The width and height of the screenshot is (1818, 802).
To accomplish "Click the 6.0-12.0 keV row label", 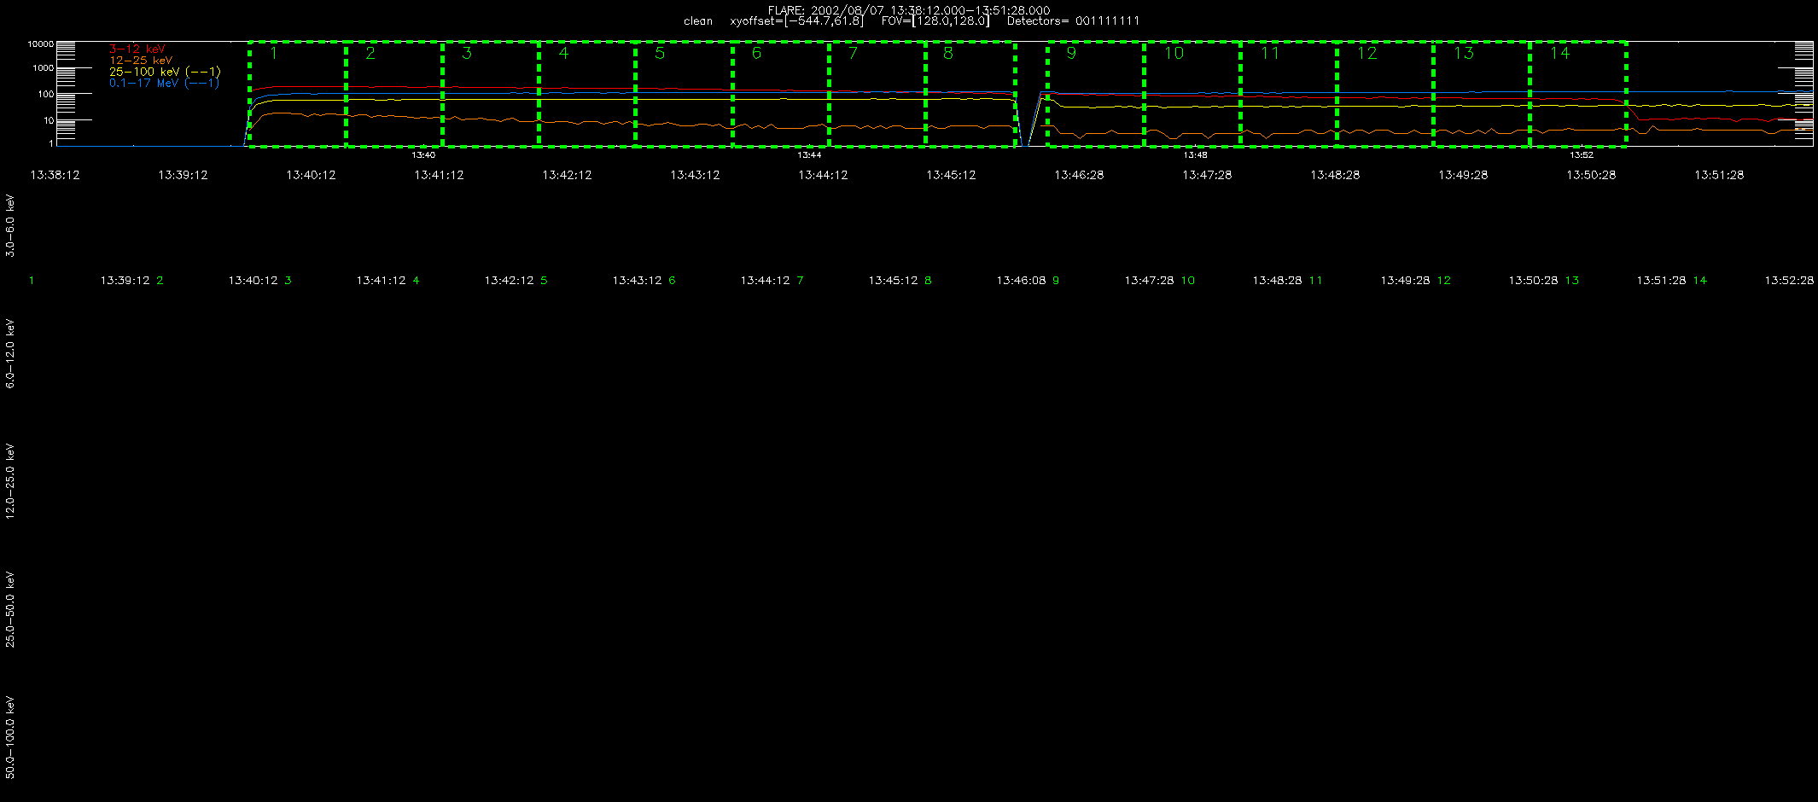I will 10,353.
